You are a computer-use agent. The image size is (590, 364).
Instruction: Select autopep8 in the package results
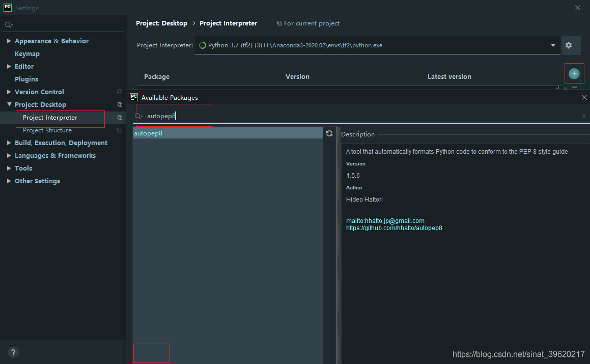[x=228, y=133]
